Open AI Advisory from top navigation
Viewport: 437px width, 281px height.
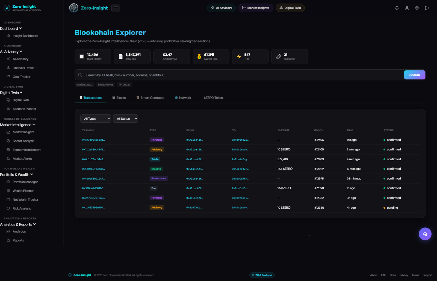coord(222,8)
